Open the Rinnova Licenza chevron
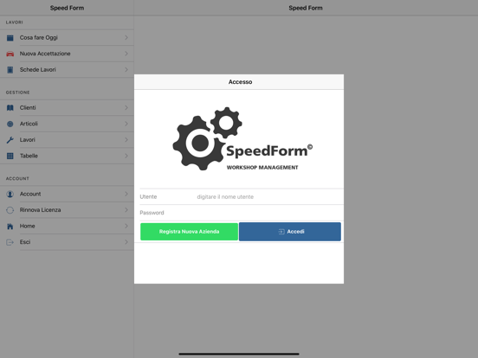The height and width of the screenshot is (358, 478). coord(126,210)
